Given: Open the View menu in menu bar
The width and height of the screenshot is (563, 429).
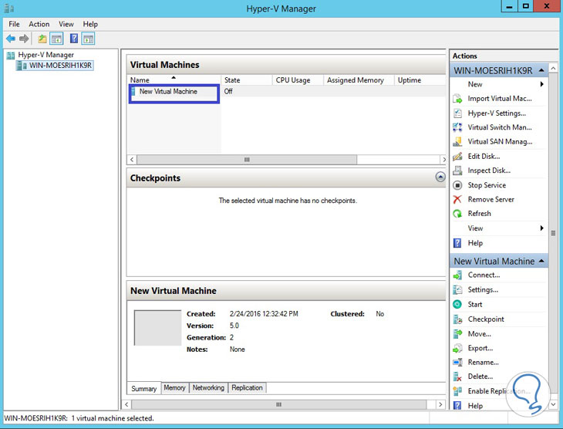Looking at the screenshot, I should [x=66, y=24].
